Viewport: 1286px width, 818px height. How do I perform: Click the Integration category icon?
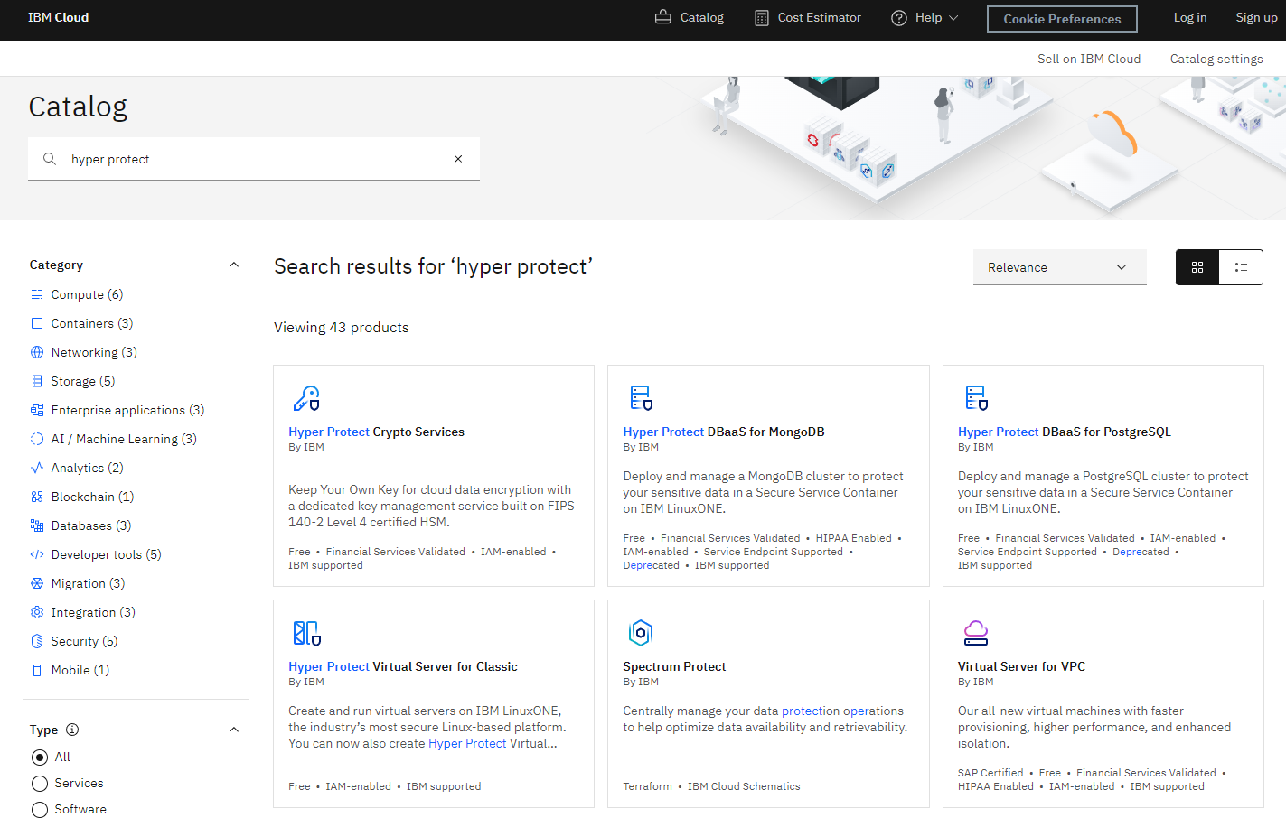pyautogui.click(x=37, y=612)
